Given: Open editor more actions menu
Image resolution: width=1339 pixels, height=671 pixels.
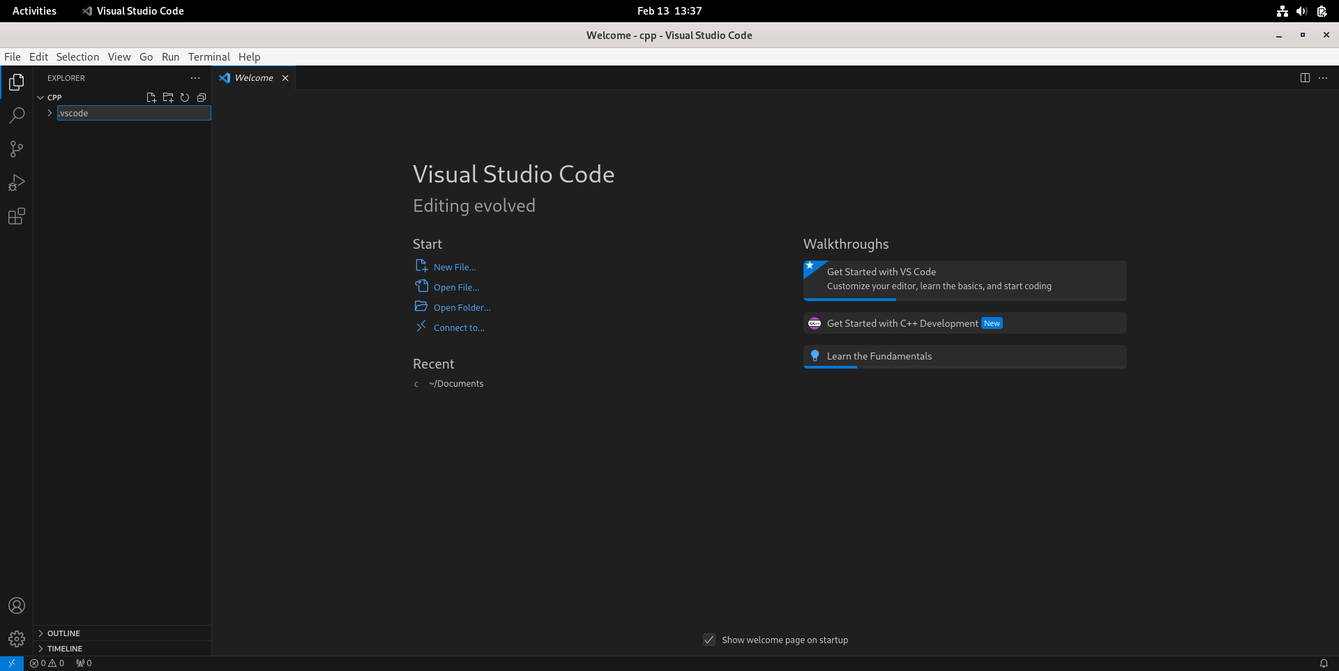Looking at the screenshot, I should point(1323,78).
